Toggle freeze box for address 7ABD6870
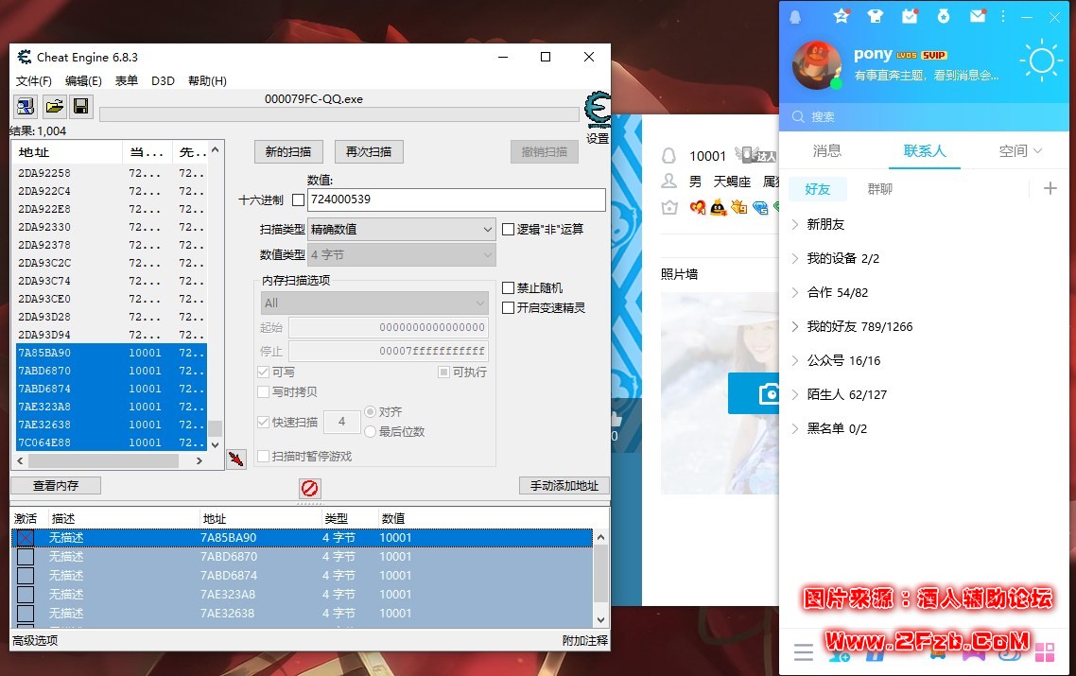Viewport: 1076px width, 676px height. pos(26,557)
